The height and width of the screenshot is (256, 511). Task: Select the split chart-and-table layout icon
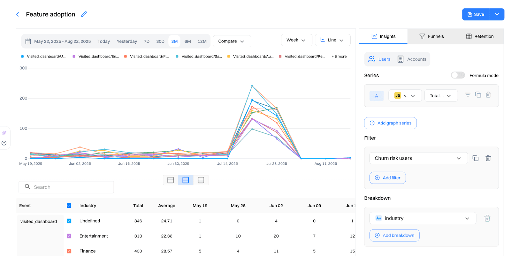186,180
